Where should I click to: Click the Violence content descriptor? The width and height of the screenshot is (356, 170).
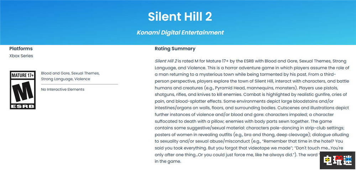click(x=82, y=79)
